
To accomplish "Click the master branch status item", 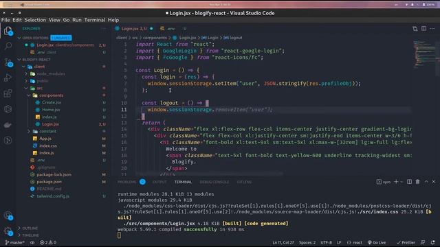I will (x=14, y=242).
